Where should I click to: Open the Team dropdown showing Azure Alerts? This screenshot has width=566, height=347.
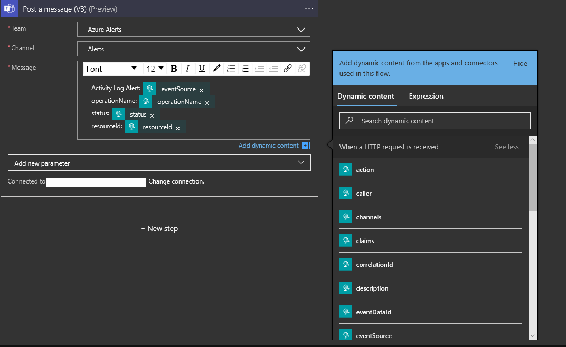point(193,30)
